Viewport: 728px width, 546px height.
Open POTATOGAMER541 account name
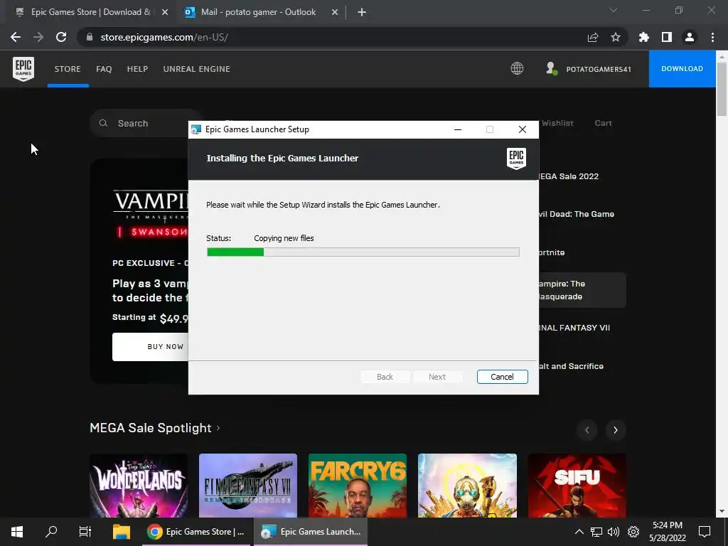(599, 69)
